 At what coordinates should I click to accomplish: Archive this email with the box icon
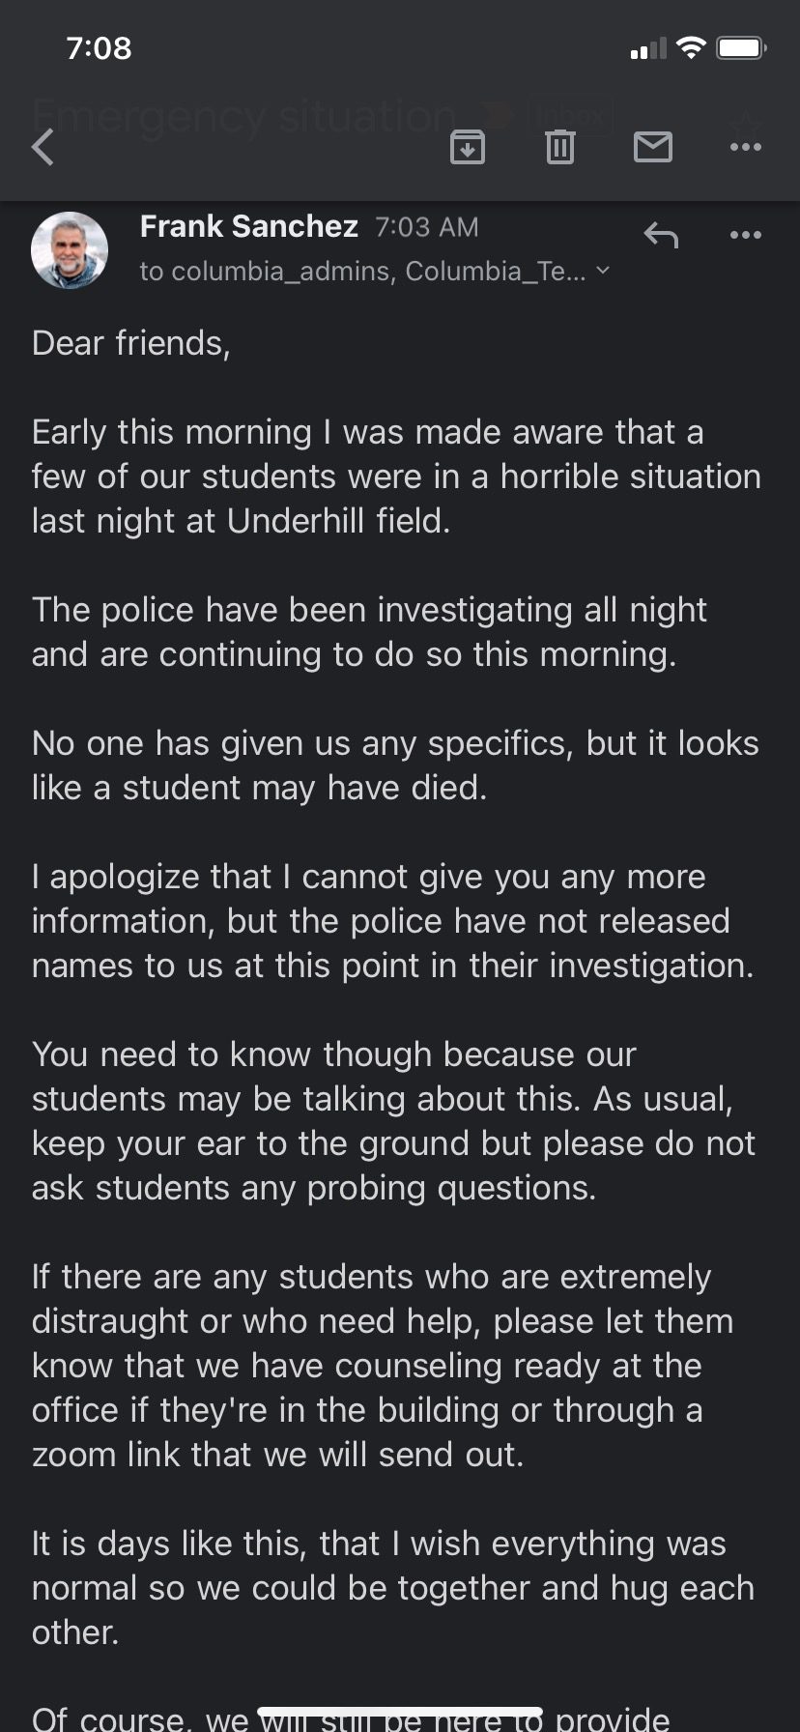468,147
